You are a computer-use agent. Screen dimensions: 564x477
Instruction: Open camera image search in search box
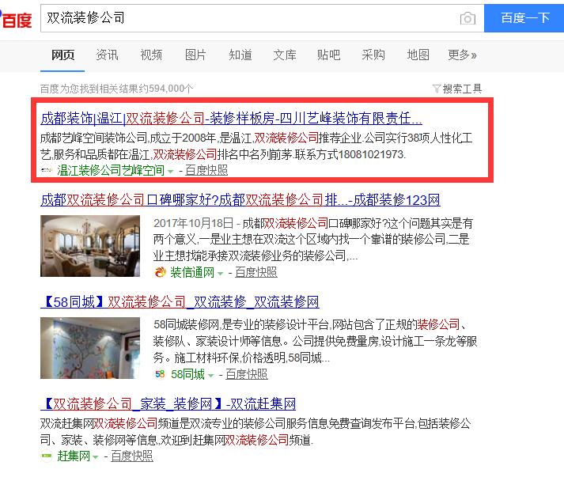(x=467, y=18)
